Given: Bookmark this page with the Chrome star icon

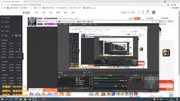Looking at the screenshot, I should point(168,5).
